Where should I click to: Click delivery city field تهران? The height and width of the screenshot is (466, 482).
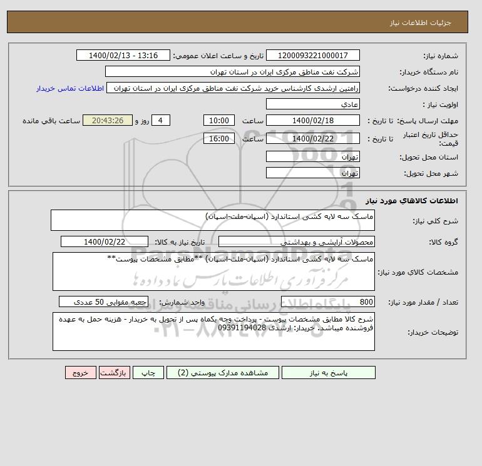click(312, 173)
